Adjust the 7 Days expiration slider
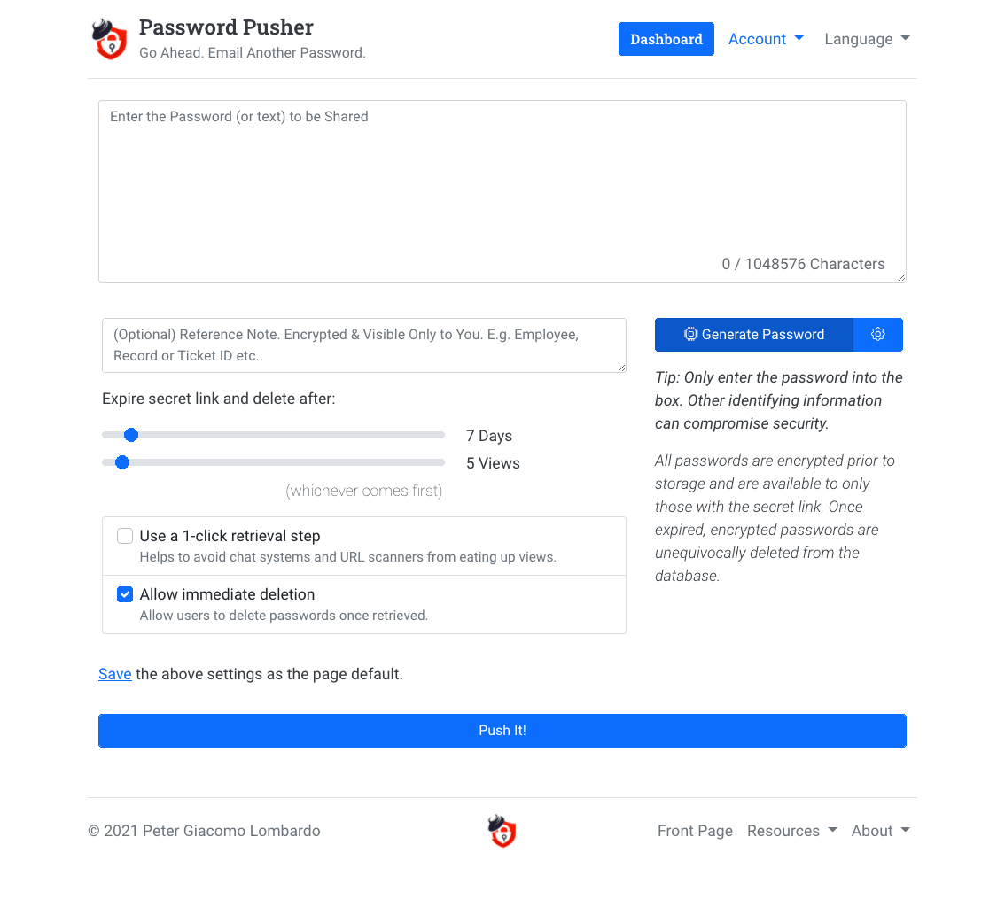The height and width of the screenshot is (899, 1005). click(131, 435)
